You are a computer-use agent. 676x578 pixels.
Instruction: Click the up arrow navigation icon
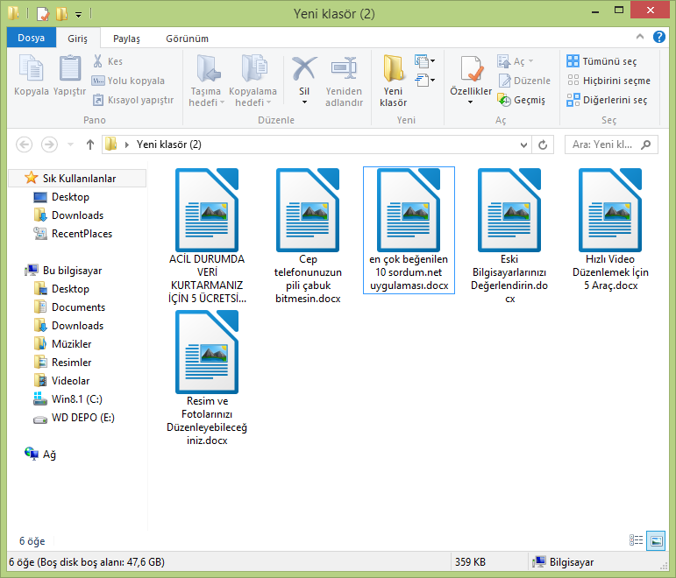[89, 144]
